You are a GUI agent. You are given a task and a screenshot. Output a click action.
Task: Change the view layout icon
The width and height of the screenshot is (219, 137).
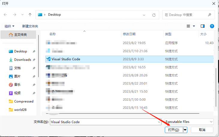tap(188, 26)
